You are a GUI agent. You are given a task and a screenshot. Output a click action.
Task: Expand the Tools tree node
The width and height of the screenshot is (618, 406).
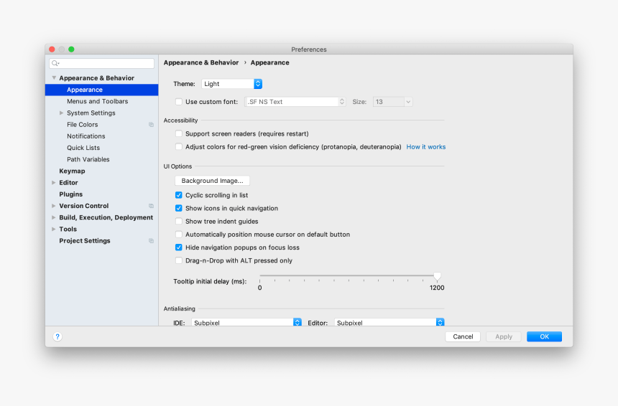(54, 229)
